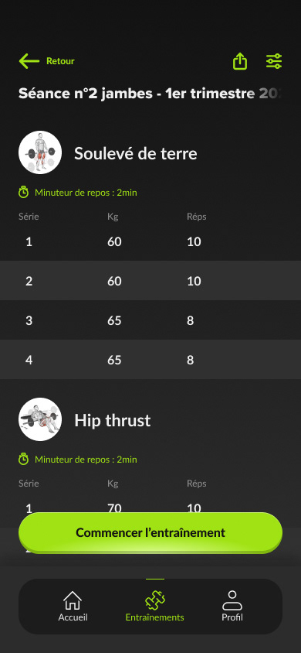Viewport: 301px width, 653px height.
Task: Open the Profil person icon
Action: pyautogui.click(x=232, y=600)
